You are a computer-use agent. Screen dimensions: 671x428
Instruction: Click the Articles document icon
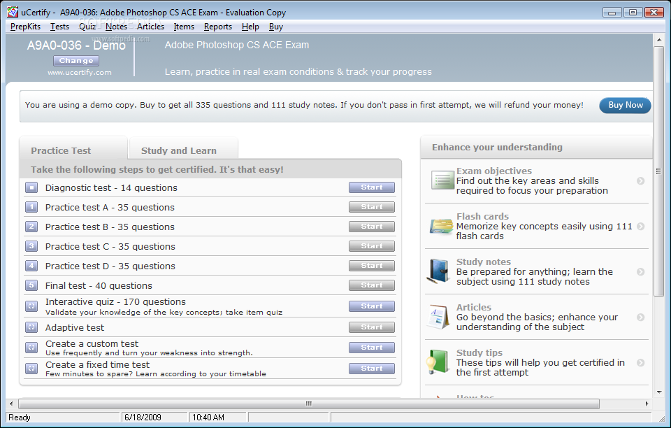coord(438,317)
